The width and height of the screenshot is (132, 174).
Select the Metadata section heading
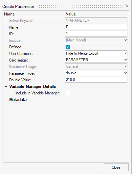[x=18, y=100]
